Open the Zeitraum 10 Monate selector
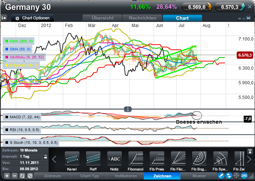Screen dimensions: 255x181 pyautogui.click(x=25, y=150)
